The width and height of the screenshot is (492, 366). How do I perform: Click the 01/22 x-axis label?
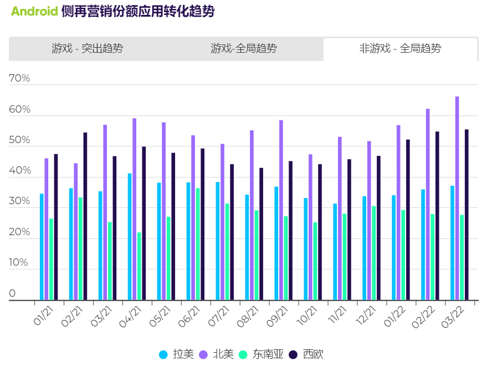tap(396, 316)
